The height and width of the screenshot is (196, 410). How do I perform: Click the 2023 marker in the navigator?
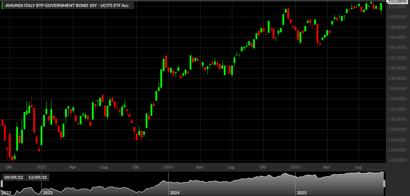pyautogui.click(x=48, y=193)
